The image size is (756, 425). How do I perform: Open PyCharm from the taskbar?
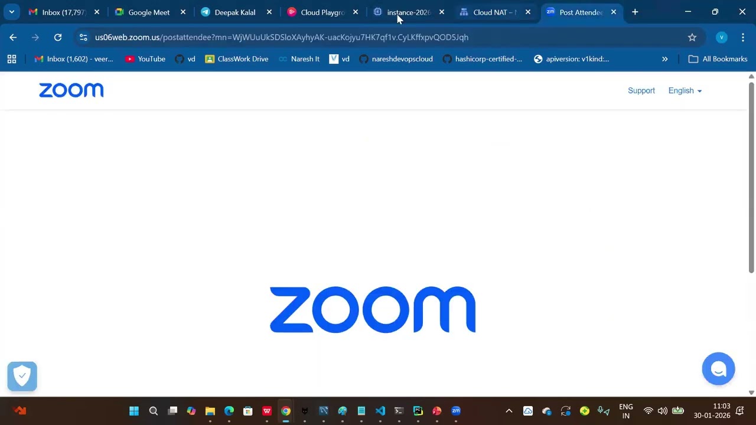418,411
